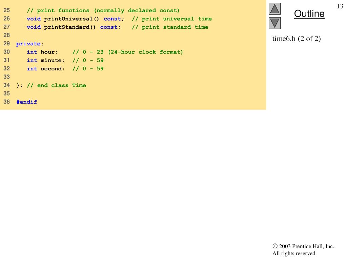Click the 'int' keyword on line 30
347x260 pixels.
point(32,52)
